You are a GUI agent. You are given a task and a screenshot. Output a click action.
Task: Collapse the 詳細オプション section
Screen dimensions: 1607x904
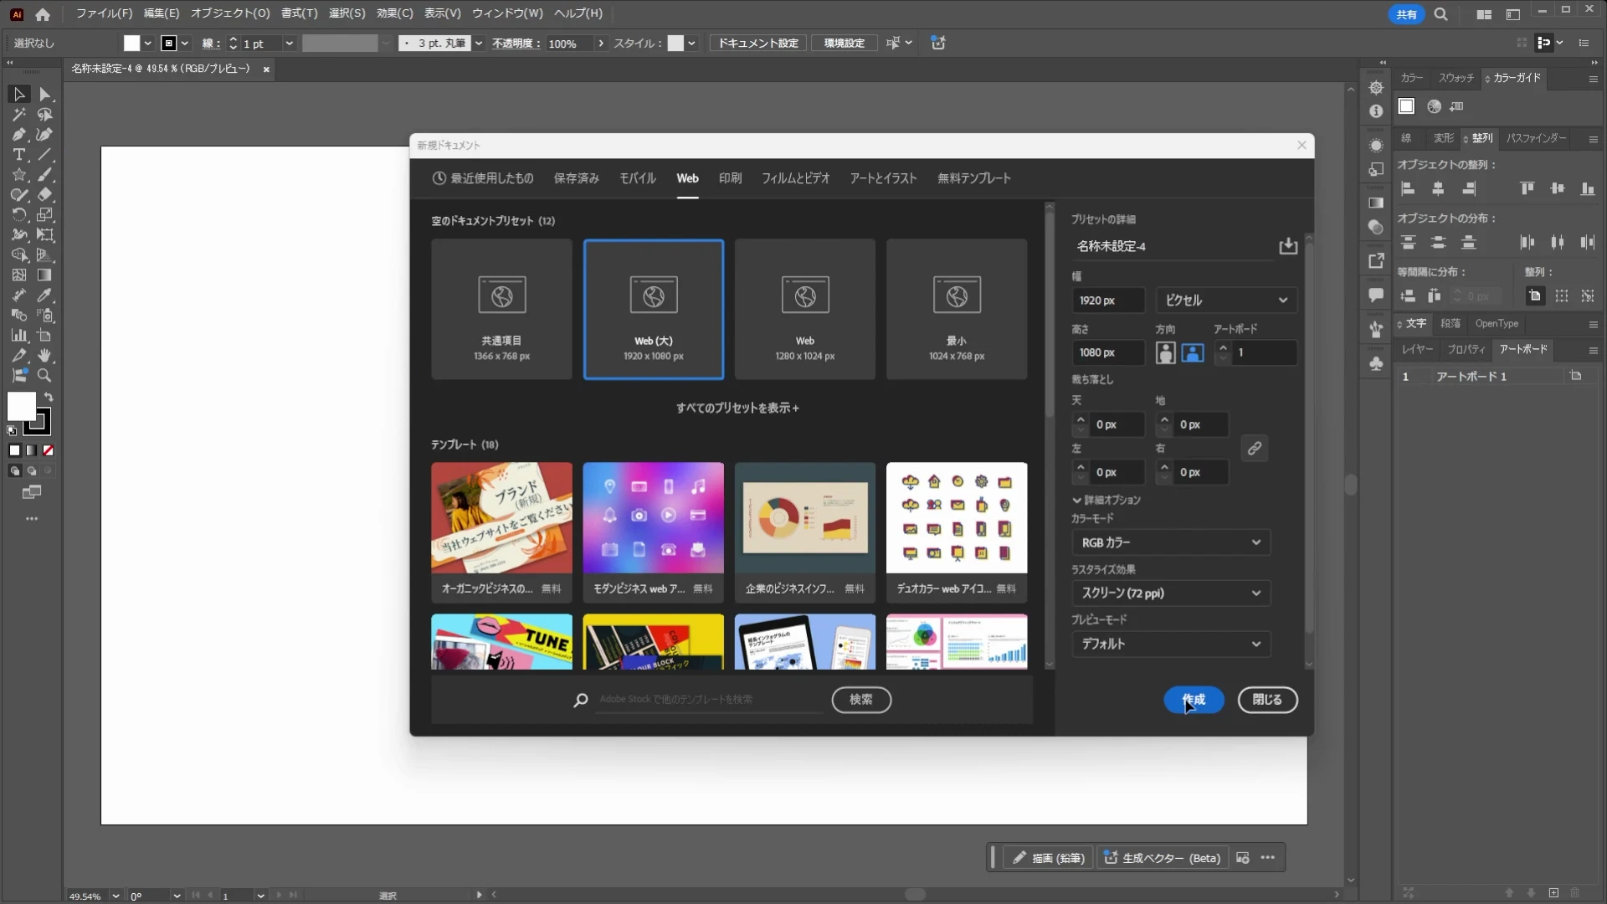[x=1106, y=500]
